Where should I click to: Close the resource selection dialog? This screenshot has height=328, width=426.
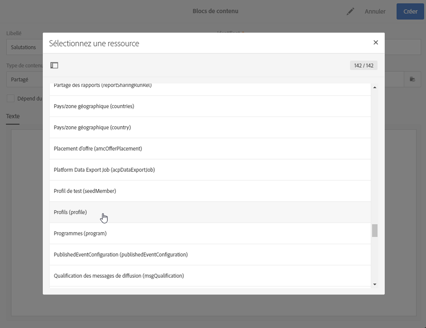tap(376, 43)
